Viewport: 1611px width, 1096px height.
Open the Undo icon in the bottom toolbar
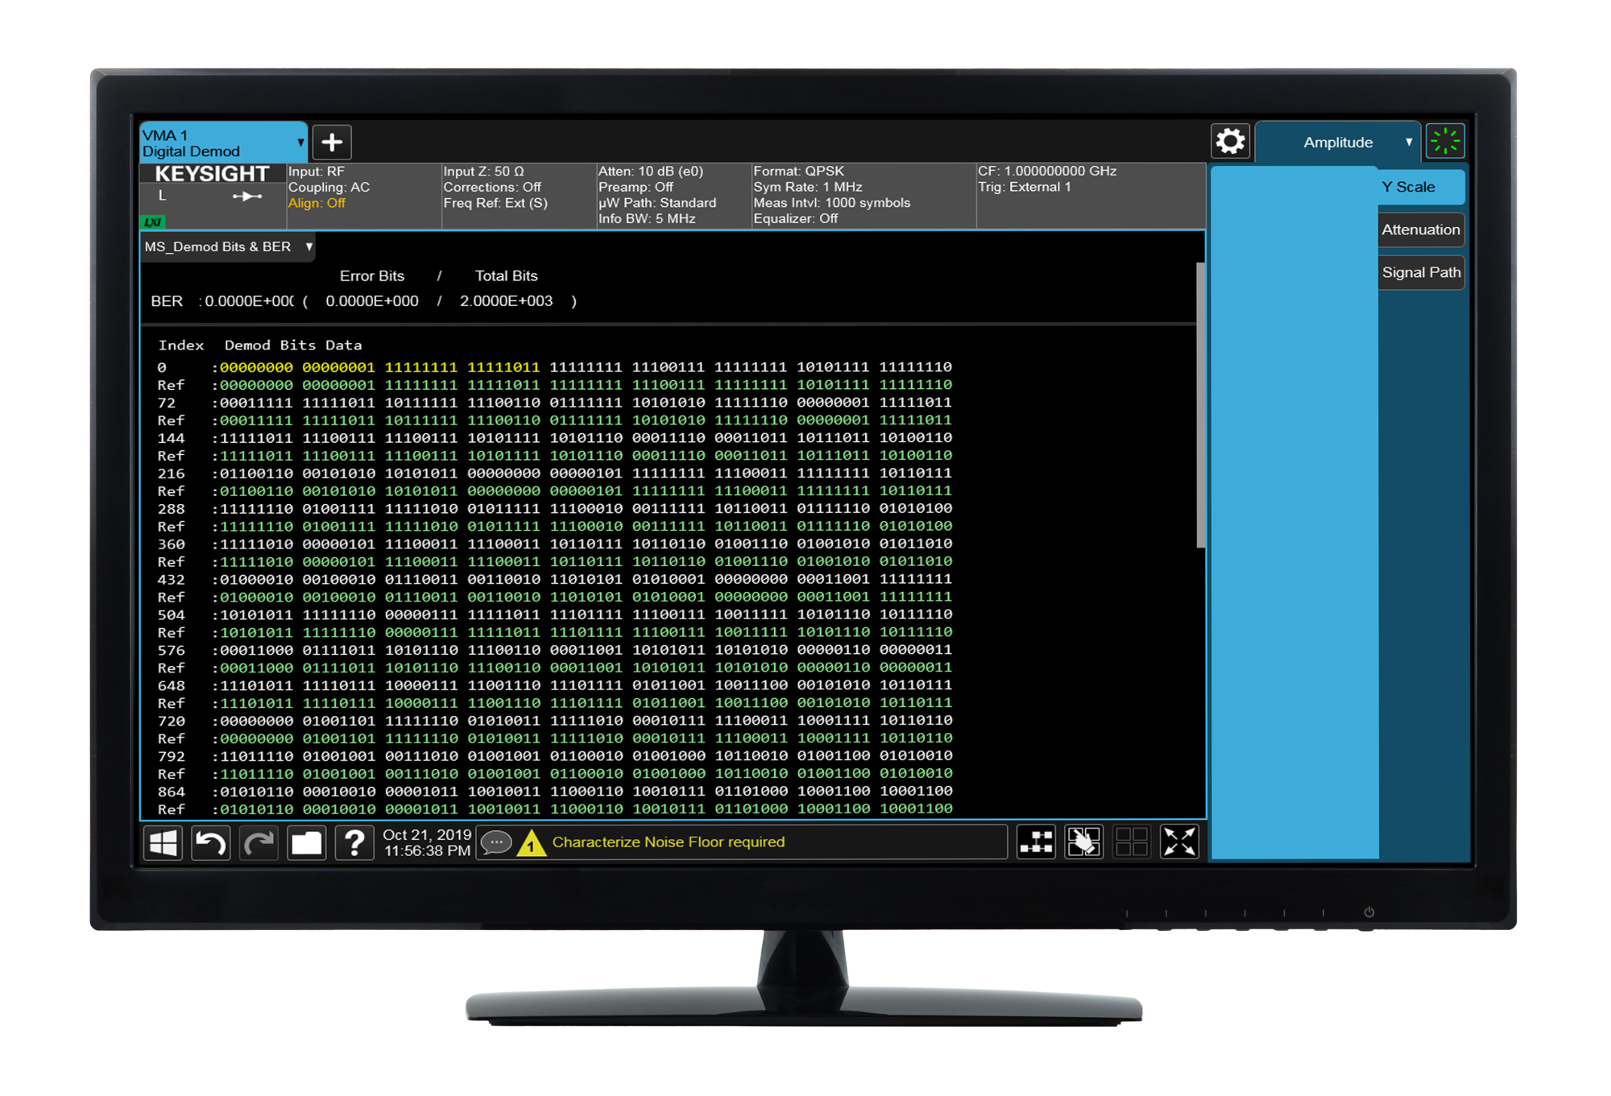click(210, 842)
